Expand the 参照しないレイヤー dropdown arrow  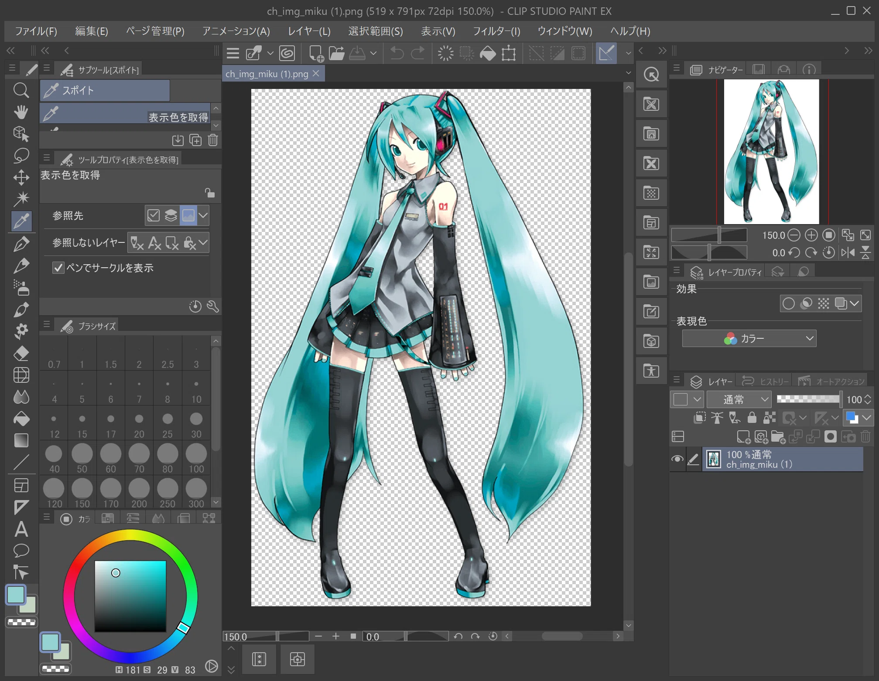[x=203, y=242]
